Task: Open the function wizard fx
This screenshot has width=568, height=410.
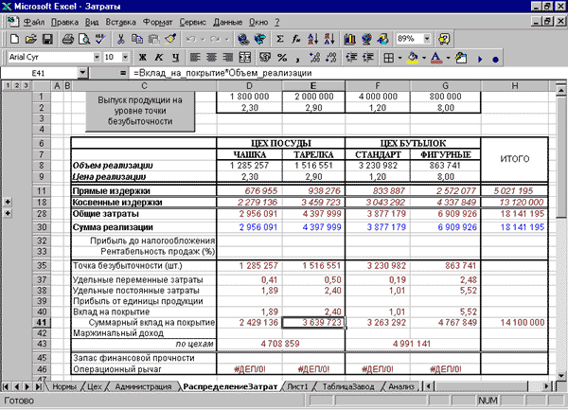Action: pos(296,39)
